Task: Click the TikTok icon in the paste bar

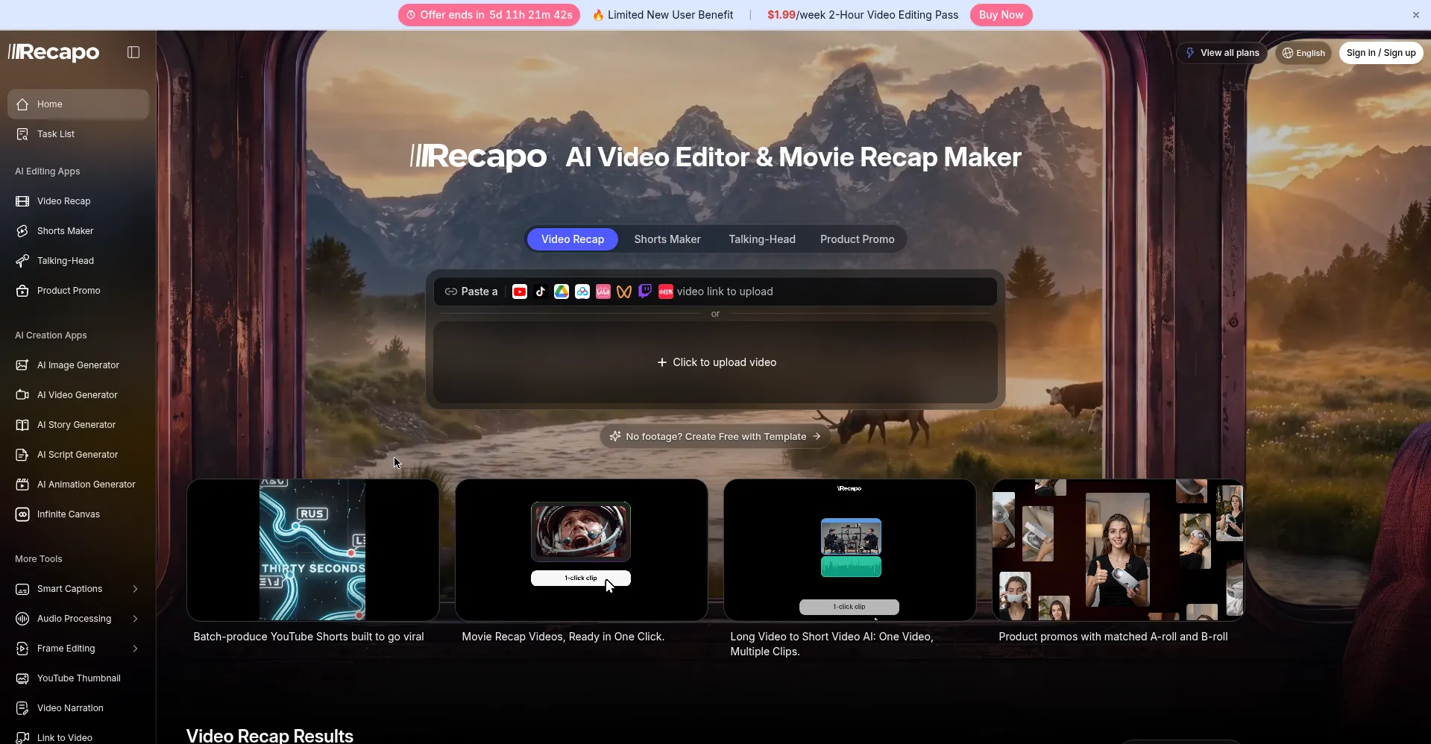Action: coord(541,291)
